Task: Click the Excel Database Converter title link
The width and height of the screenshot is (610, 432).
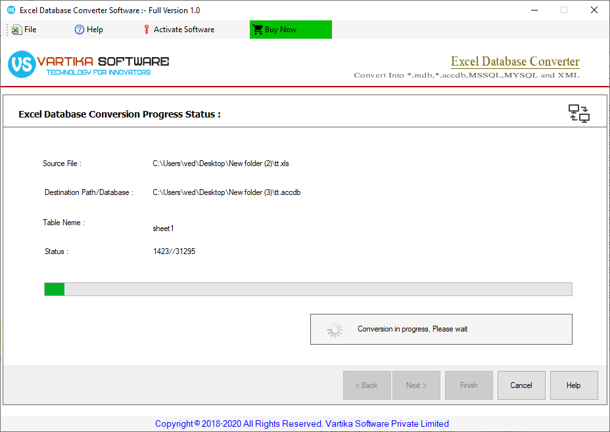Action: (x=515, y=61)
